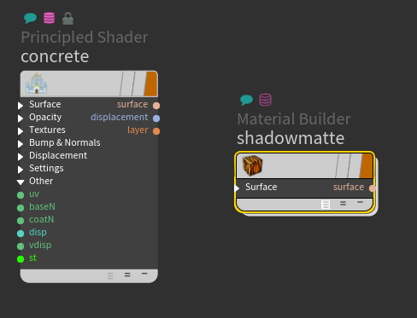Click the bright green st input connector
The height and width of the screenshot is (318, 417).
(x=21, y=259)
